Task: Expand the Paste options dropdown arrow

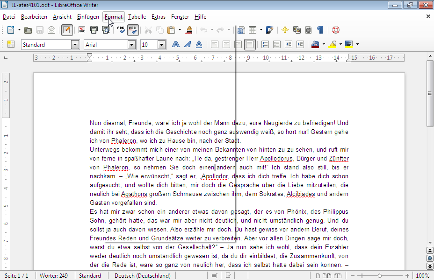Action: coord(180,30)
